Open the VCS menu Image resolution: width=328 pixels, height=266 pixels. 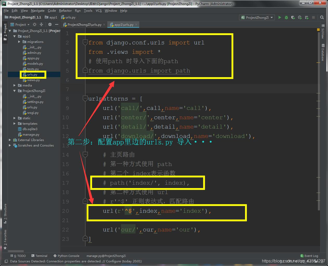99,11
